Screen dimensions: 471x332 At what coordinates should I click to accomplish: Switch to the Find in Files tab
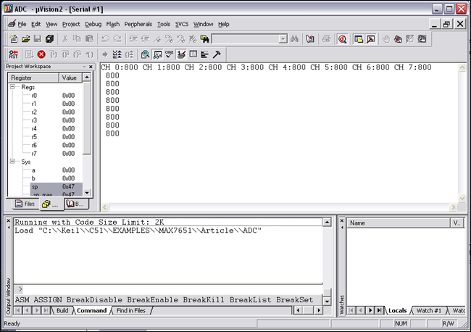[x=130, y=310]
